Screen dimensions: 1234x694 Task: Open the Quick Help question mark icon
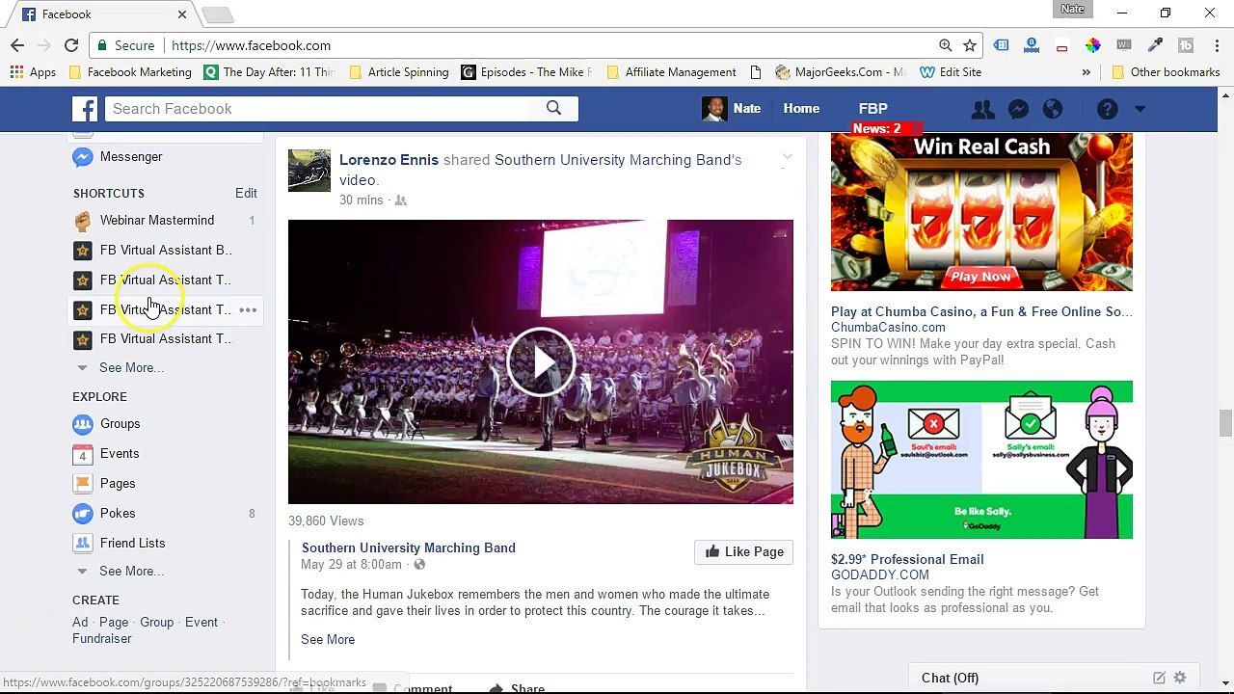click(x=1107, y=109)
